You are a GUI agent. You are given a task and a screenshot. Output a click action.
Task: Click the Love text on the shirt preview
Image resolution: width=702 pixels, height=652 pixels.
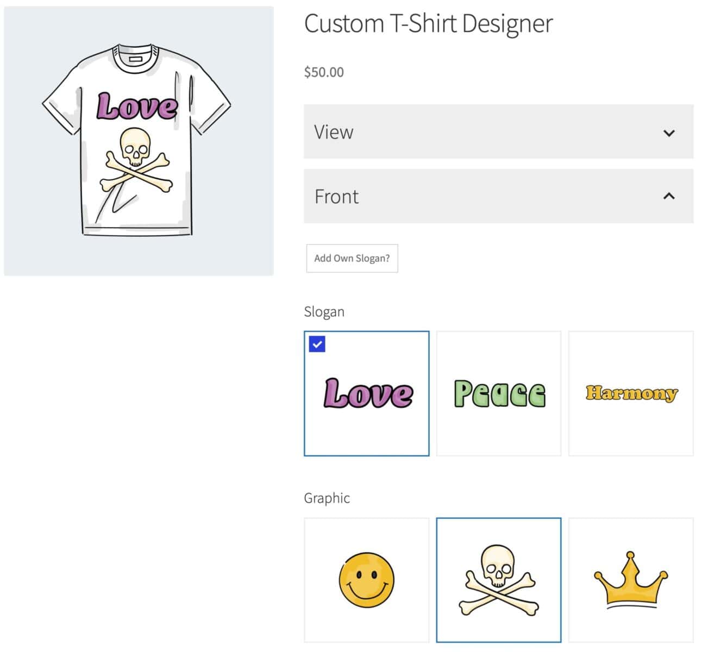(x=137, y=105)
